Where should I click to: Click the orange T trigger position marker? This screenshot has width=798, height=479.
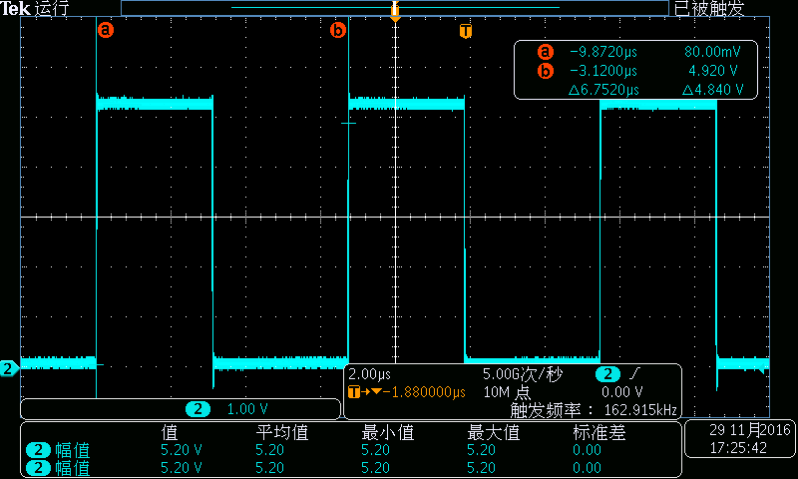[x=466, y=31]
